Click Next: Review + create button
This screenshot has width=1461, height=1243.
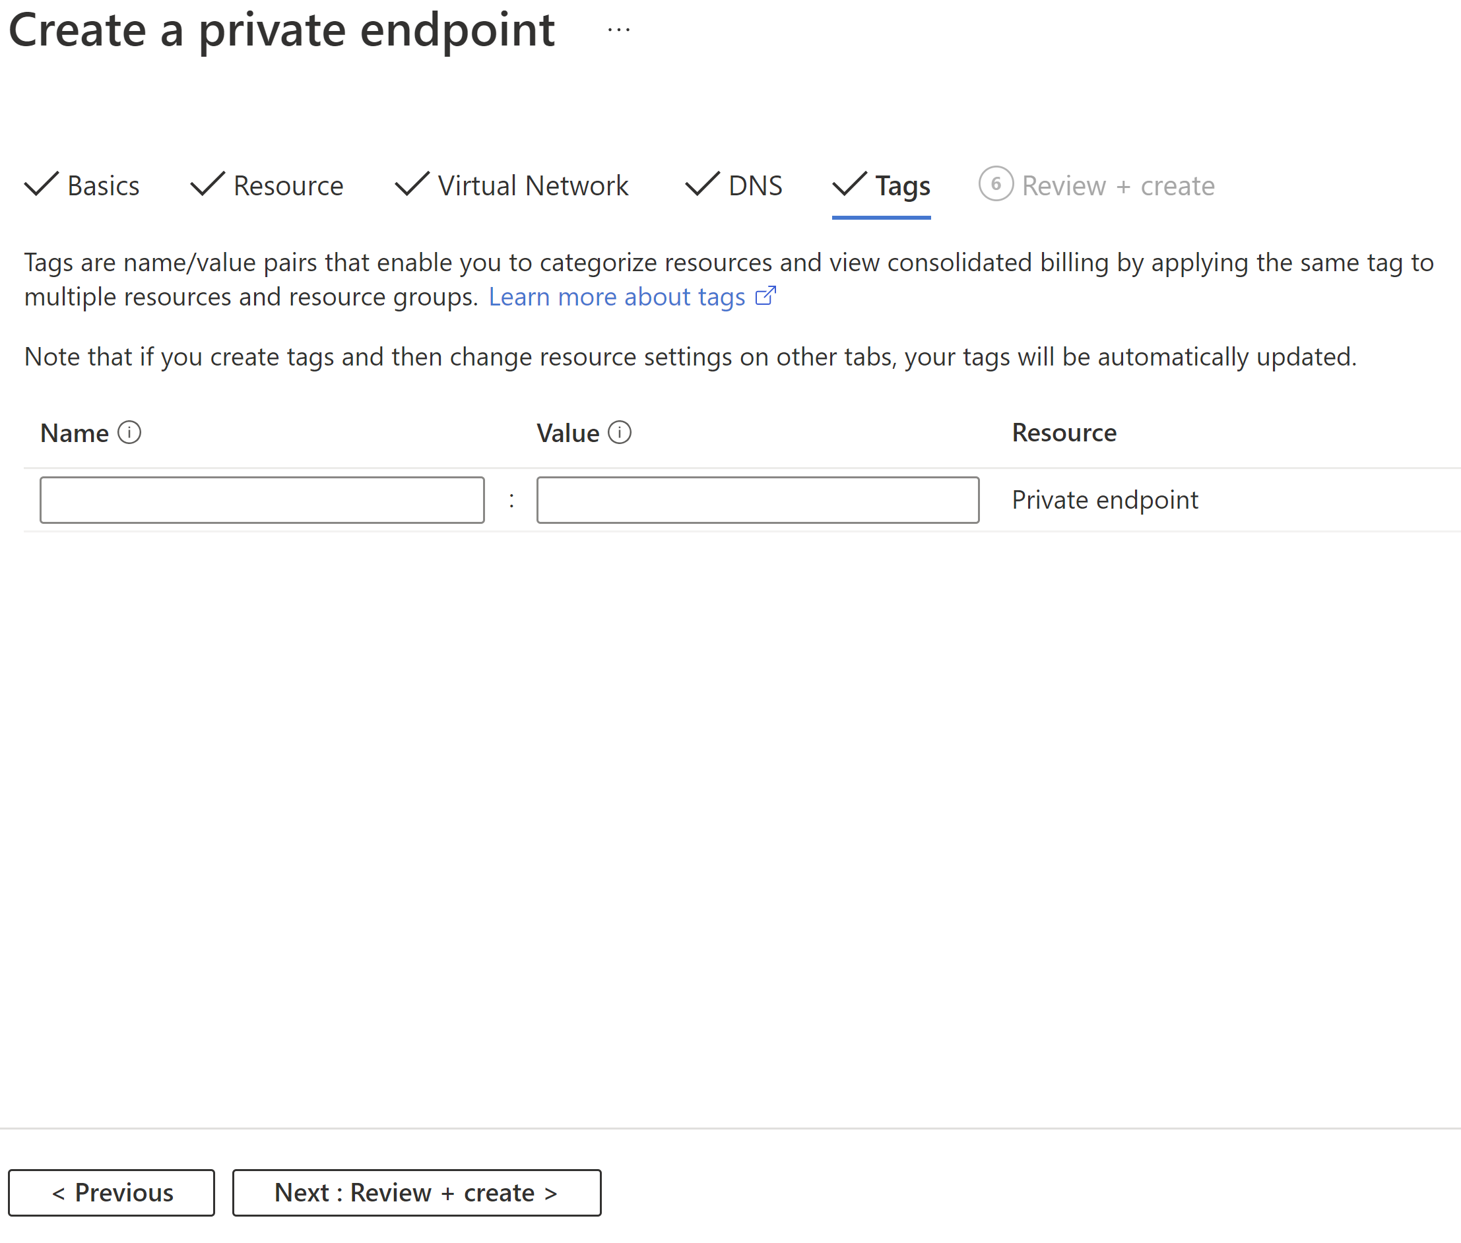(416, 1190)
